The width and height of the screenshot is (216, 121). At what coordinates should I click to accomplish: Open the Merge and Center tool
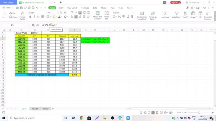click(98, 15)
